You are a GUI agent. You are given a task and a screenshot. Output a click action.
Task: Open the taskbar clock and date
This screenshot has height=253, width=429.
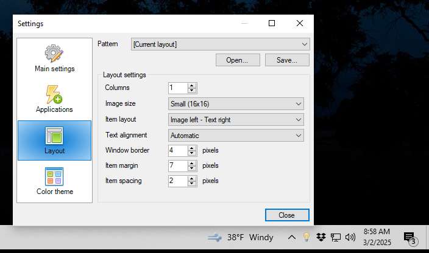(377, 237)
